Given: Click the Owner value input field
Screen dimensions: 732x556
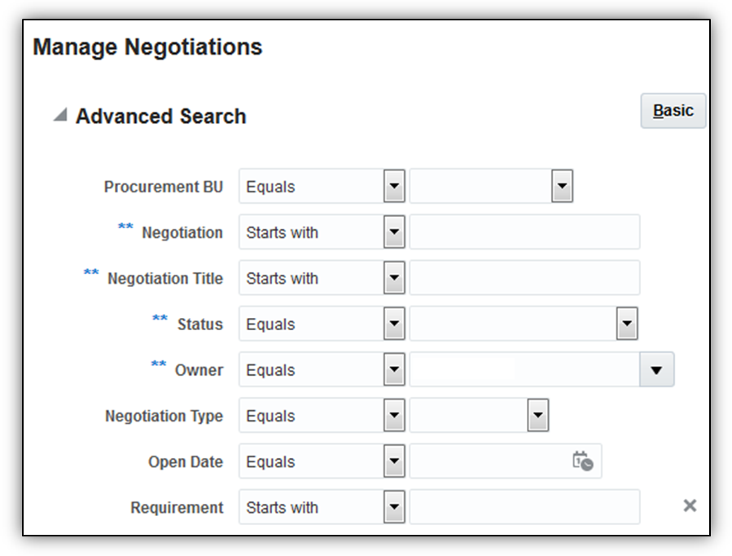Looking at the screenshot, I should (524, 370).
